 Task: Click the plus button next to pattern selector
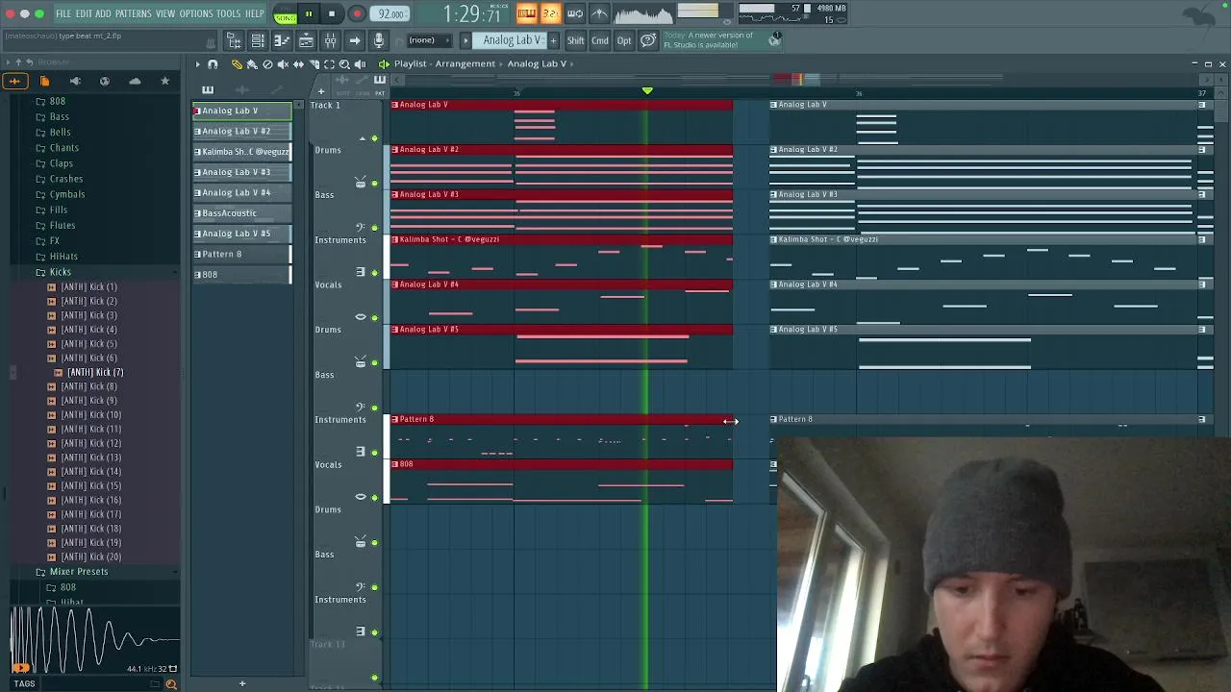(553, 40)
